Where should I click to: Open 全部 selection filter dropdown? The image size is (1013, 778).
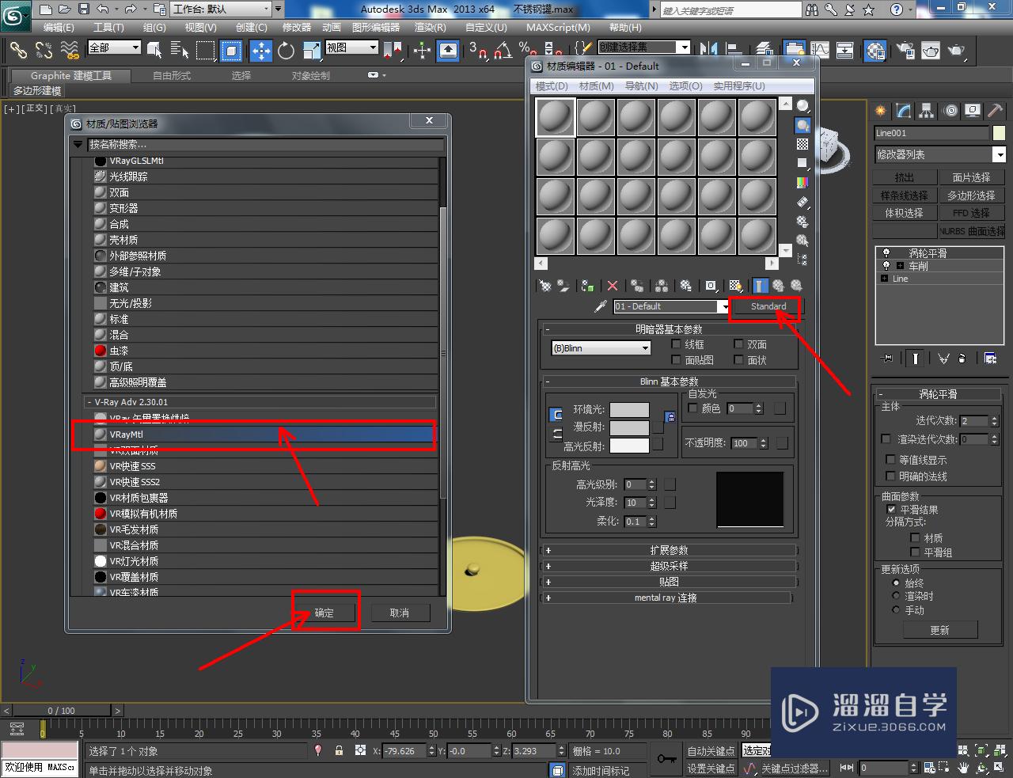(x=114, y=47)
